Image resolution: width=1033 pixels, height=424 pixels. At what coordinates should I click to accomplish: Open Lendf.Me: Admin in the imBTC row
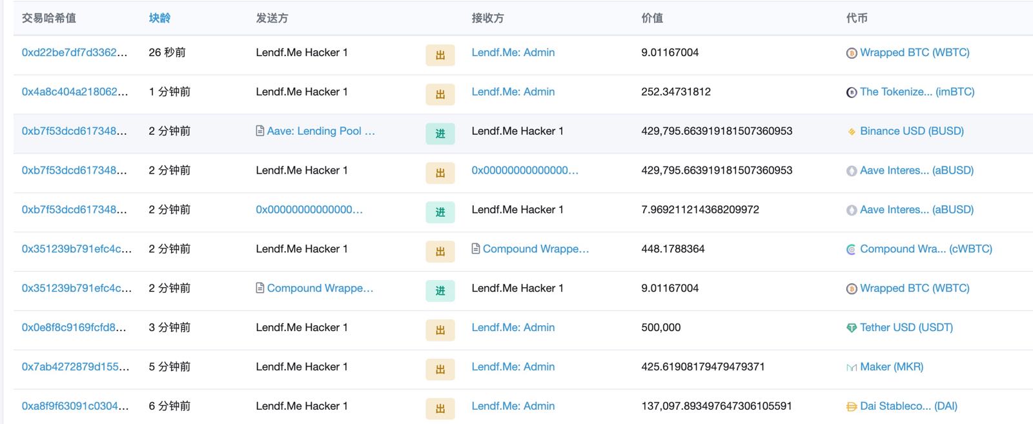[513, 92]
